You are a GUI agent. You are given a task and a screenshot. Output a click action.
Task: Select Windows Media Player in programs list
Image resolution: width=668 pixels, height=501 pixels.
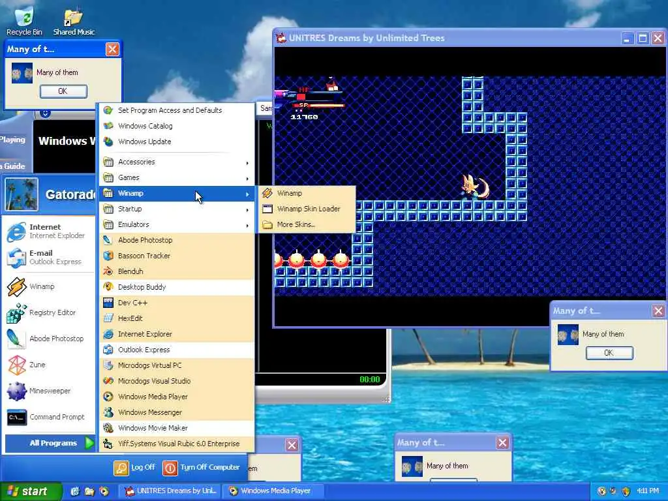click(177, 397)
